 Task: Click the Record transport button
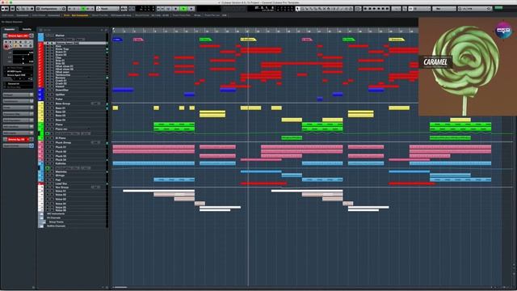point(191,9)
